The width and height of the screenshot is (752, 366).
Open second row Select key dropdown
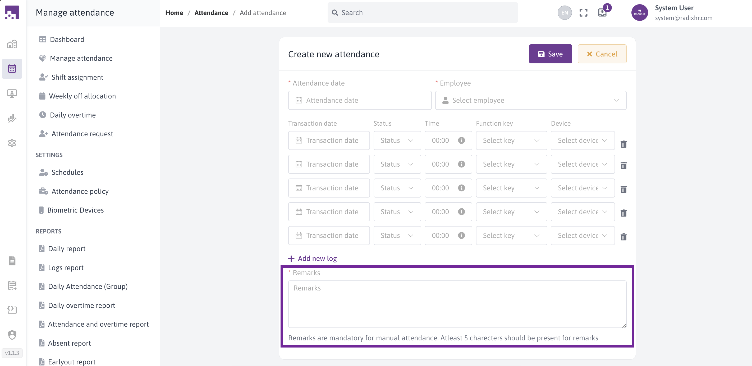coord(511,164)
